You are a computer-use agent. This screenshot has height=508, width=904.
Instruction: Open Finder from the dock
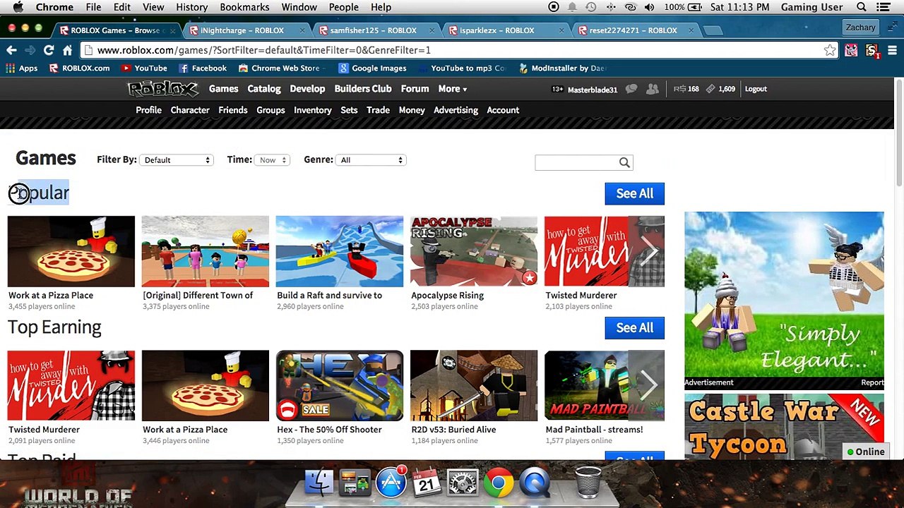320,483
